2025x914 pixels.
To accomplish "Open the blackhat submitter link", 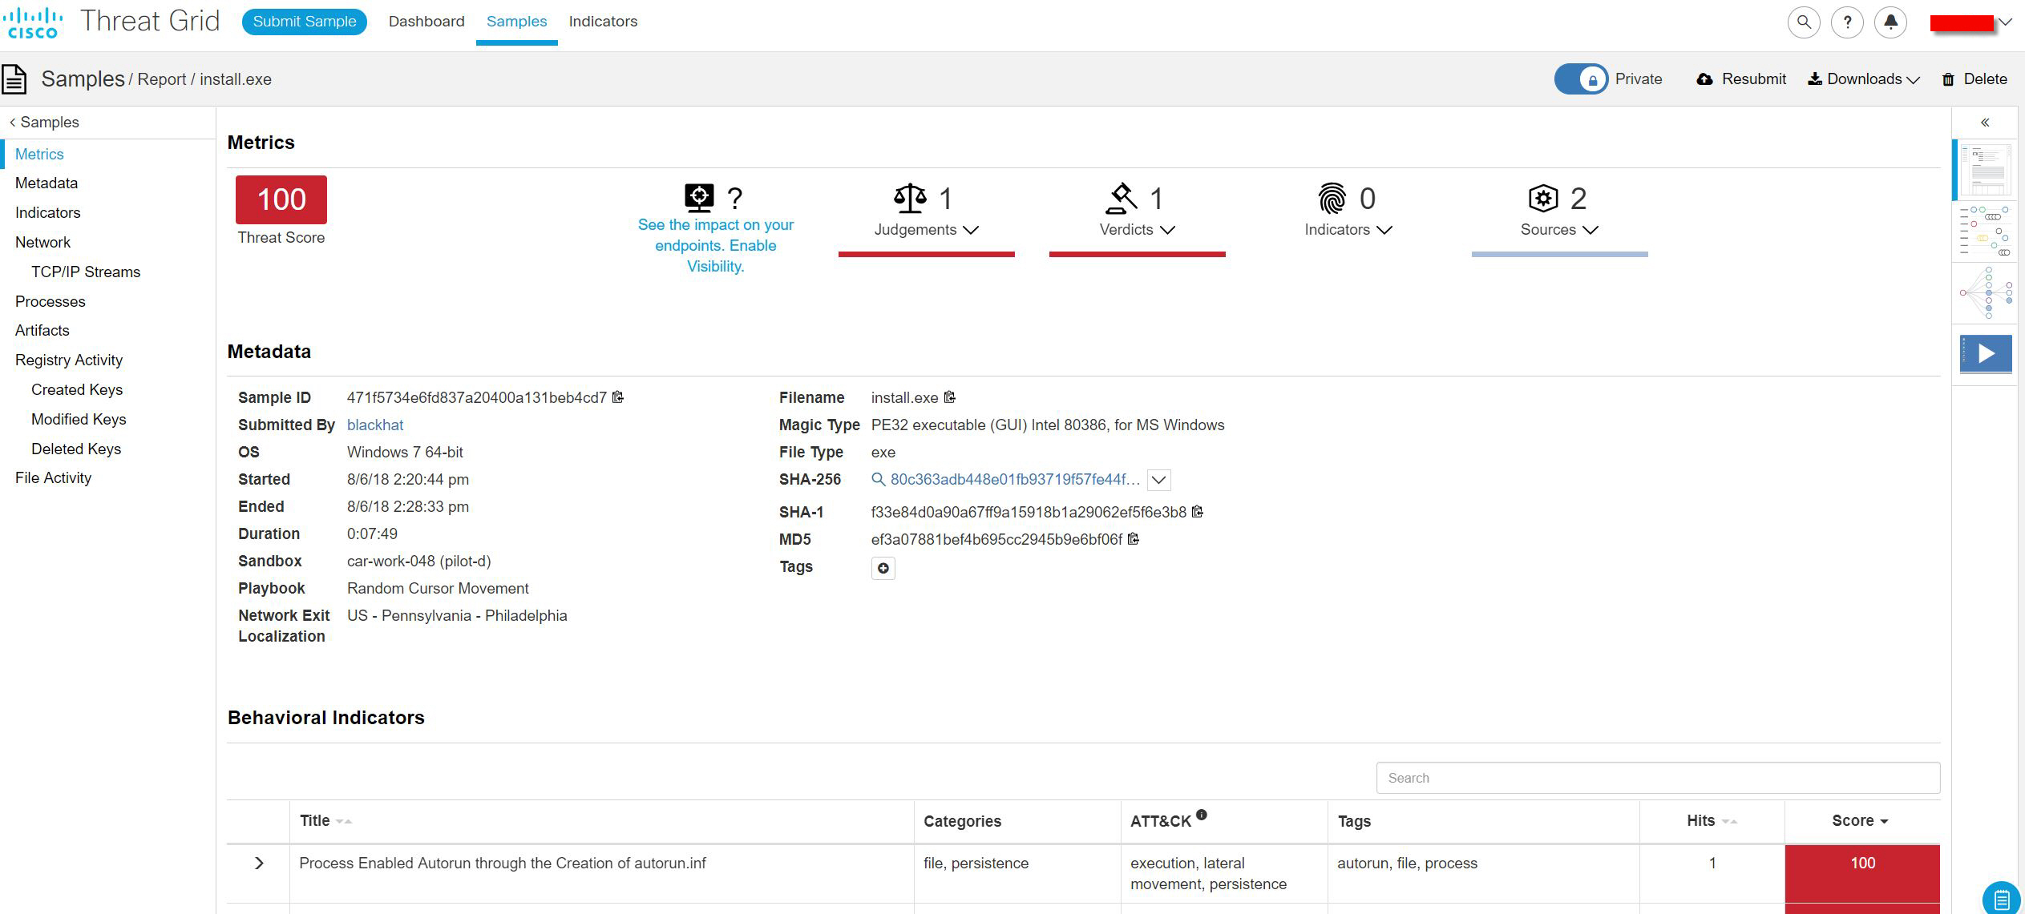I will point(375,425).
